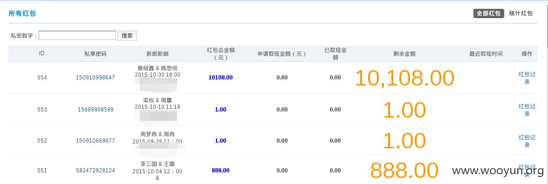
Task: Click couple name 周梦冉 & 周冉
Action: tap(158, 134)
